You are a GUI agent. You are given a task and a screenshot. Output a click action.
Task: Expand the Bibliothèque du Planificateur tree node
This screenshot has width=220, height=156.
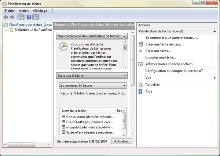(6, 30)
